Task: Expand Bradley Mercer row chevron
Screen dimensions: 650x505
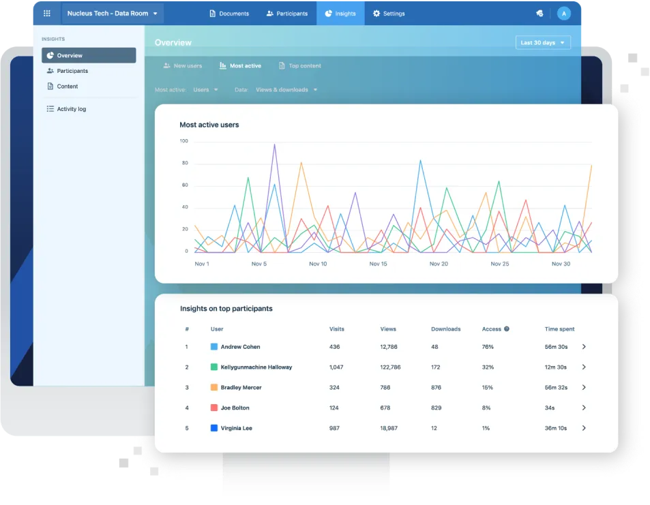Action: [x=584, y=387]
